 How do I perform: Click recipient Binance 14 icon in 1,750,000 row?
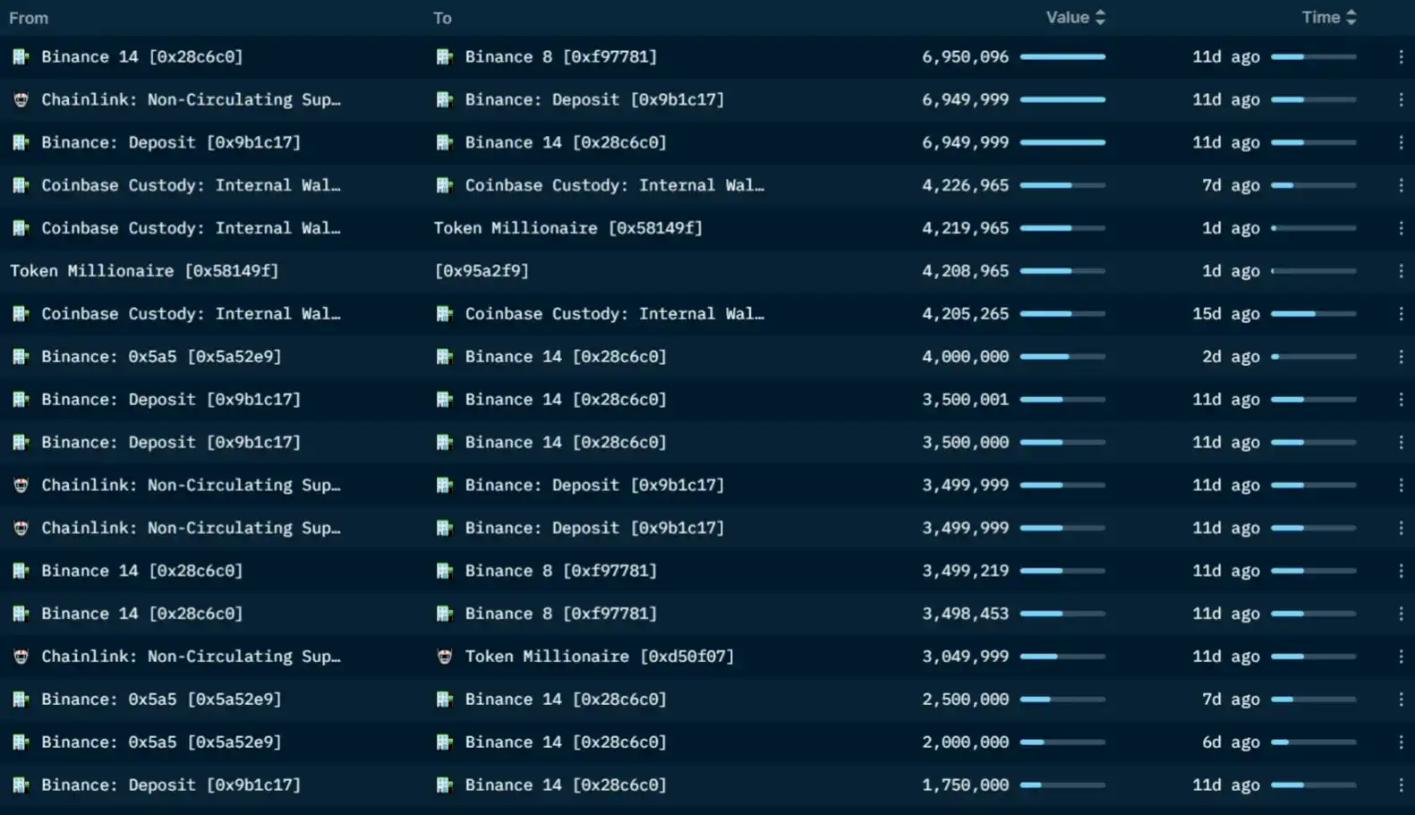coord(444,785)
